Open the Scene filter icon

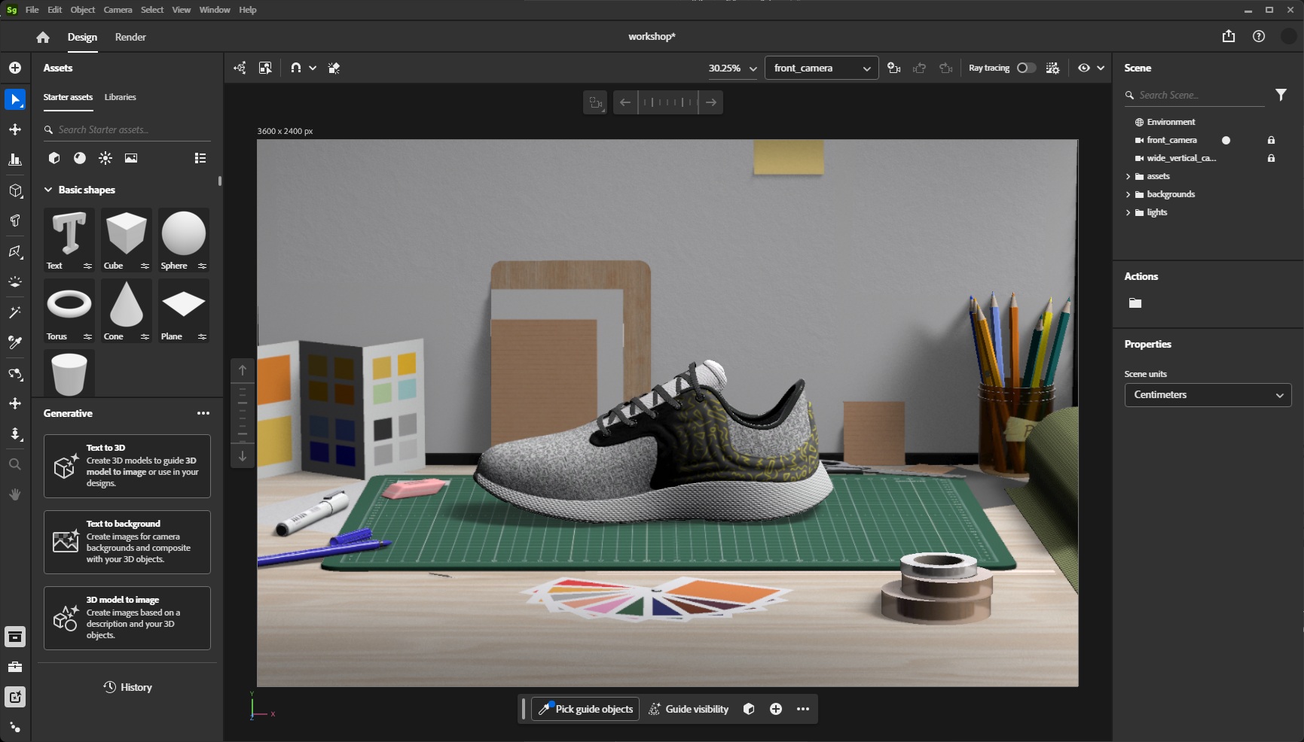click(x=1281, y=95)
